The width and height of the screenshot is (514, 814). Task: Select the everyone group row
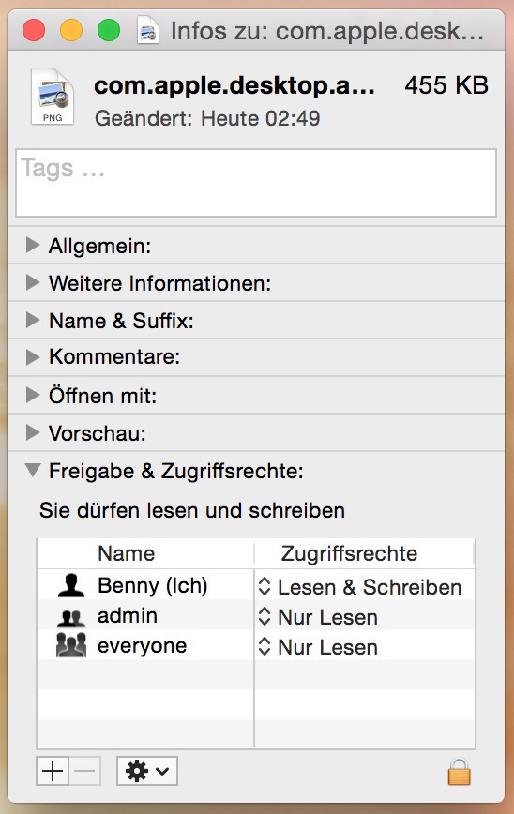pos(256,646)
